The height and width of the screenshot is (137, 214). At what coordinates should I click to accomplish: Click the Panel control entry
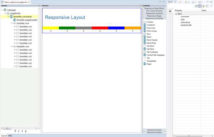(148, 37)
